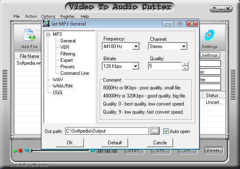Image resolution: width=240 pixels, height=169 pixels.
Task: Decrease Quality value with down arrow
Action: [185, 68]
